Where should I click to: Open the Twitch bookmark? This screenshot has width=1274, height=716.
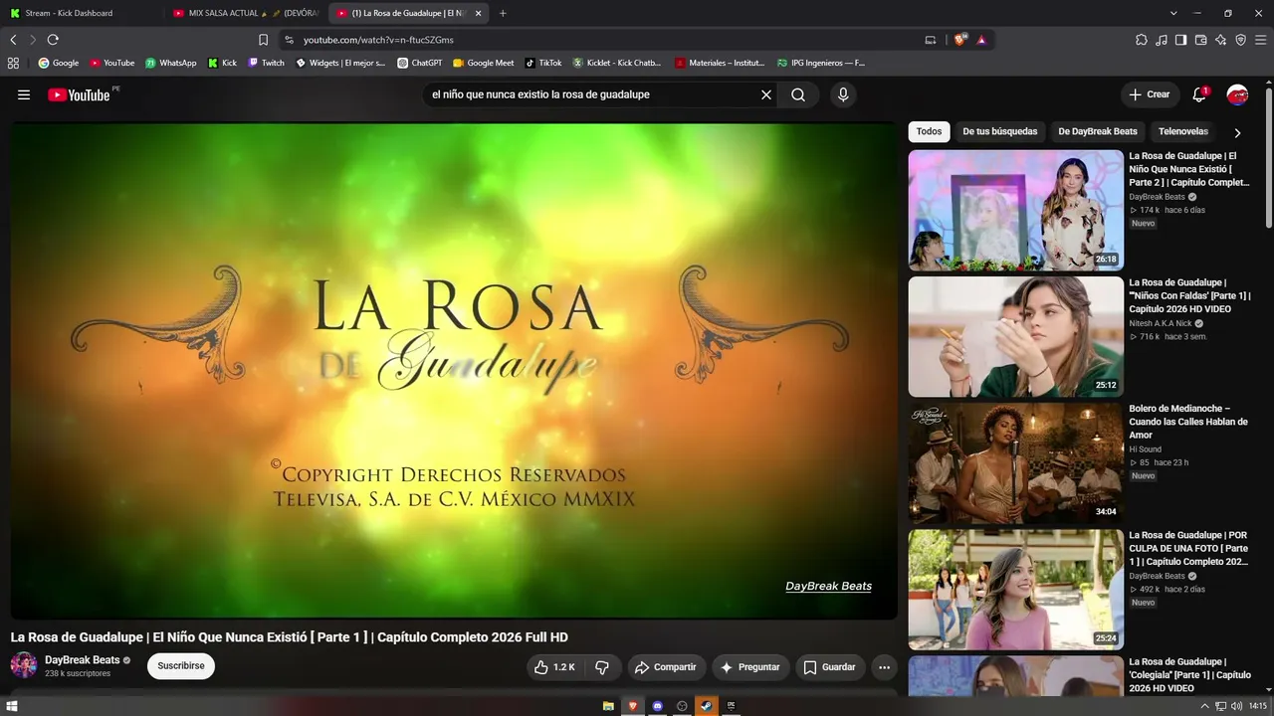click(266, 63)
